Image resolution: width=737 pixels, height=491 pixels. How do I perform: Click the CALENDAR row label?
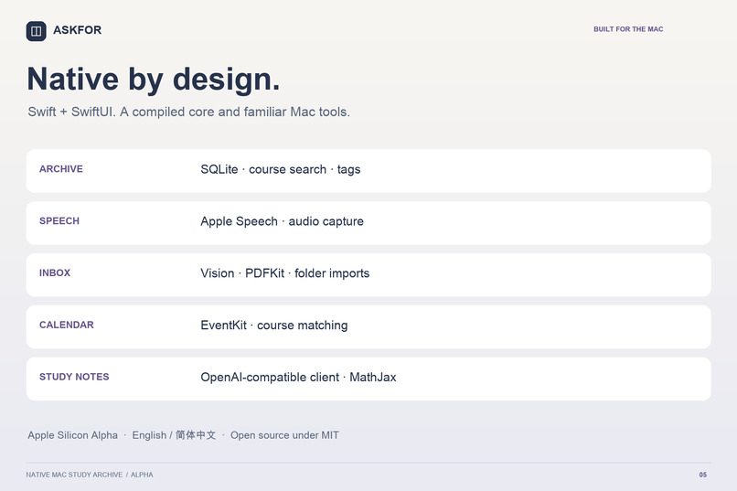66,325
